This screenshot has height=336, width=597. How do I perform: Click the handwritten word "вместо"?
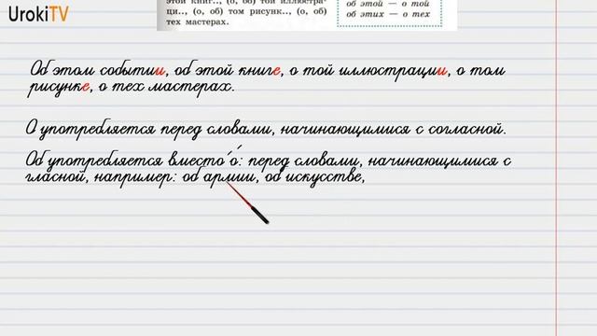coord(197,160)
